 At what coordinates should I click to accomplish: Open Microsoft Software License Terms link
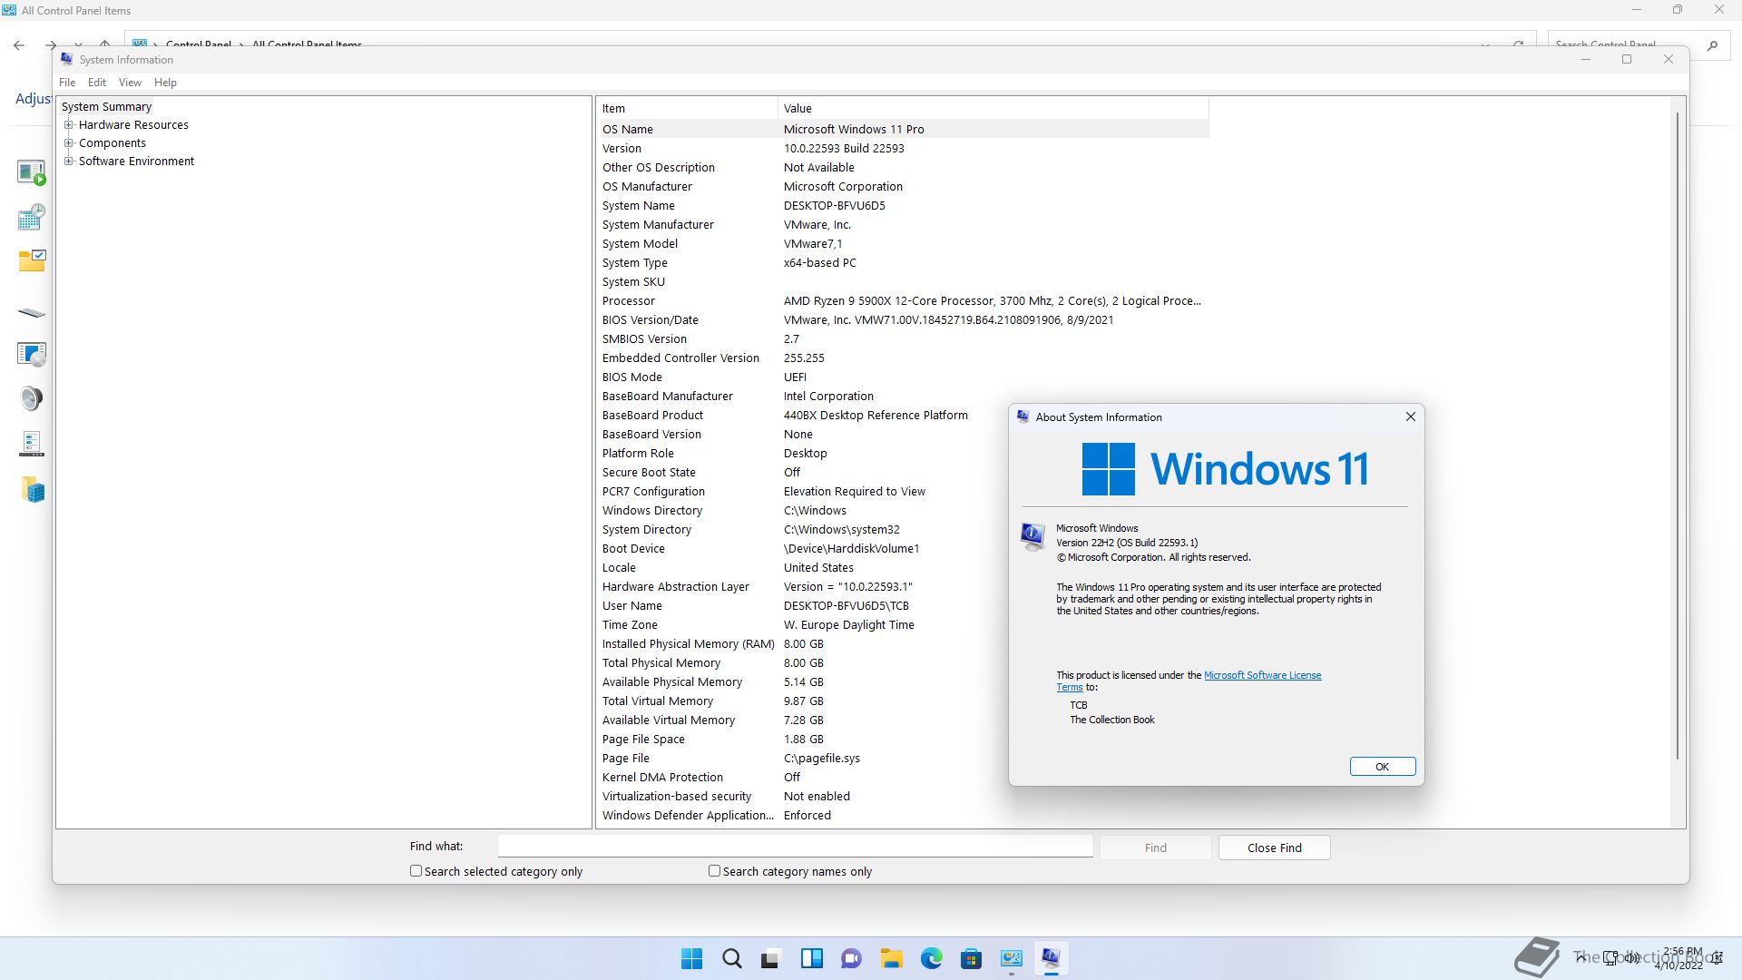pos(1262,675)
